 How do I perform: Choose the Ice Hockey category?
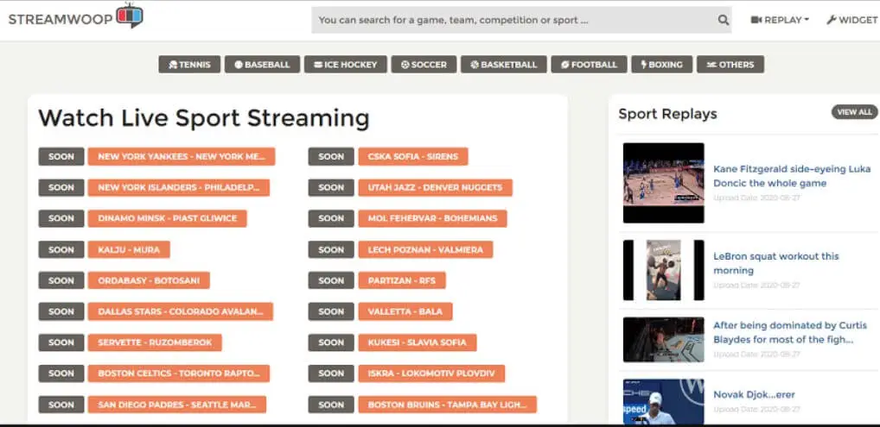pyautogui.click(x=345, y=65)
